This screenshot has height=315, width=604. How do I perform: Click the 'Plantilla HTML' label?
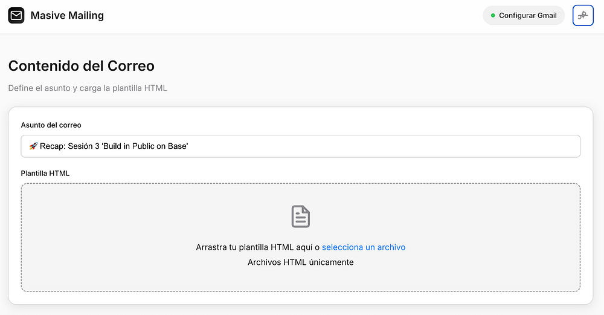coord(45,174)
